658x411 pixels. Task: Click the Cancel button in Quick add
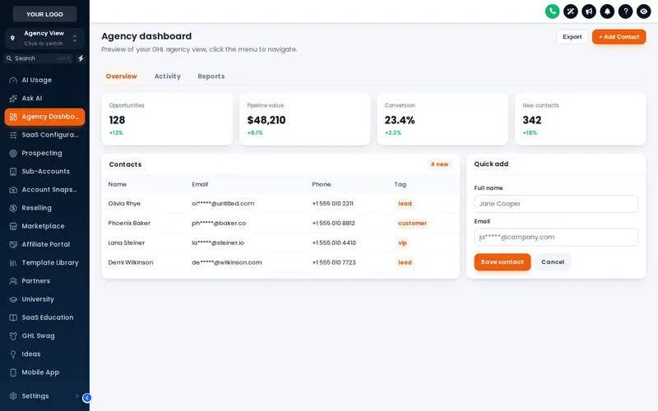(553, 262)
